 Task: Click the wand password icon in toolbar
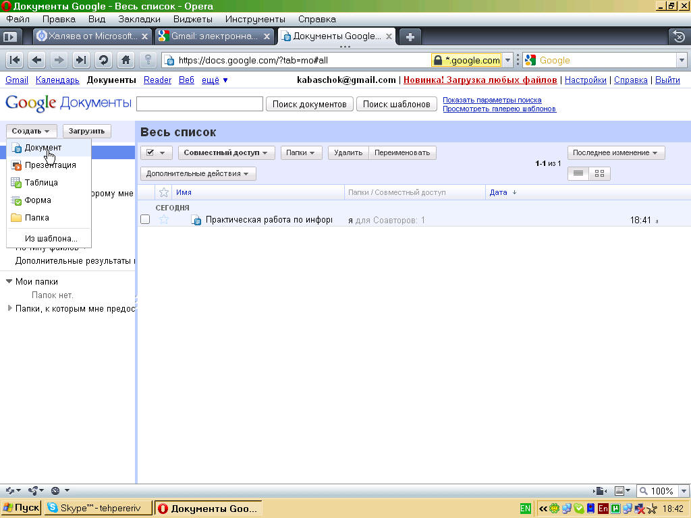pos(148,60)
